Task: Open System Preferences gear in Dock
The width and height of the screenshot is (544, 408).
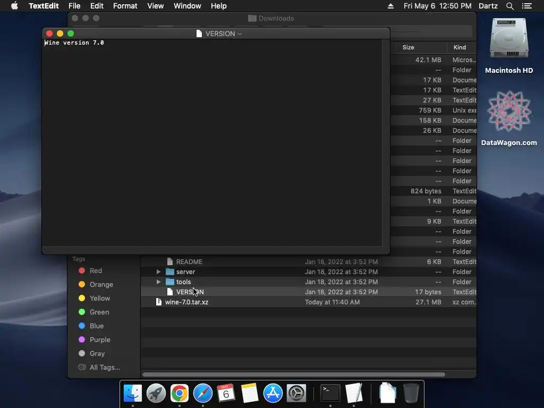Action: [x=296, y=393]
